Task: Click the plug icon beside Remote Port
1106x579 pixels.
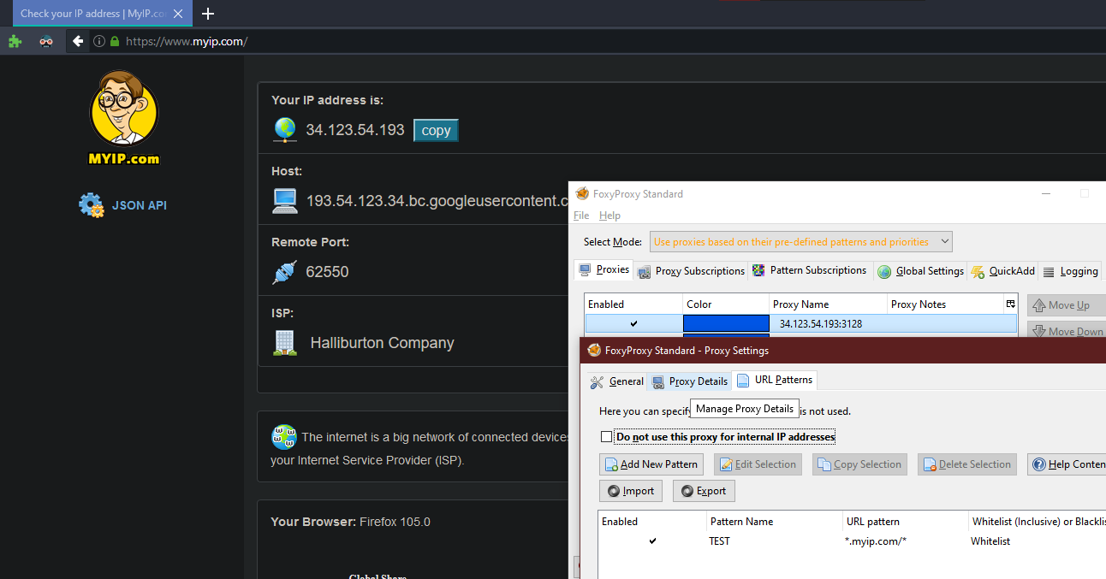Action: 285,272
